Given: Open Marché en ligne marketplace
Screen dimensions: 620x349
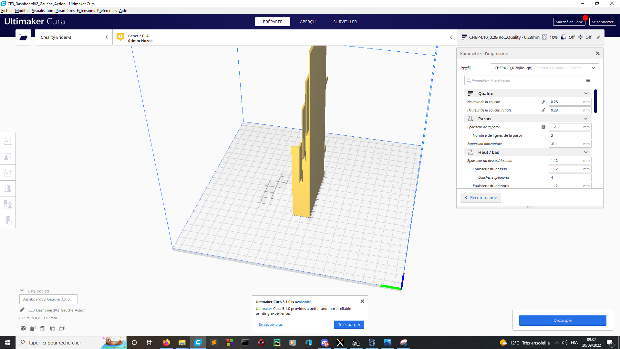Looking at the screenshot, I should [x=569, y=22].
